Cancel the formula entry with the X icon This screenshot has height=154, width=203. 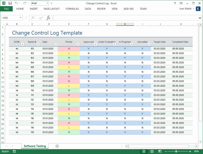pos(32,18)
